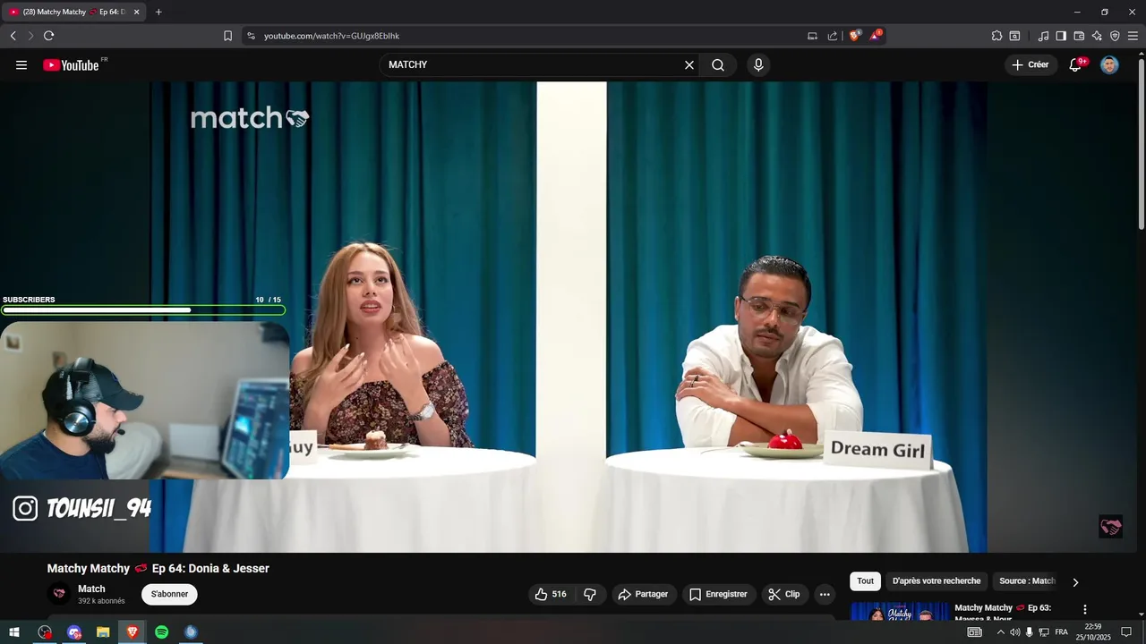
Task: Click channel watermark in video corner
Action: coord(1110,527)
